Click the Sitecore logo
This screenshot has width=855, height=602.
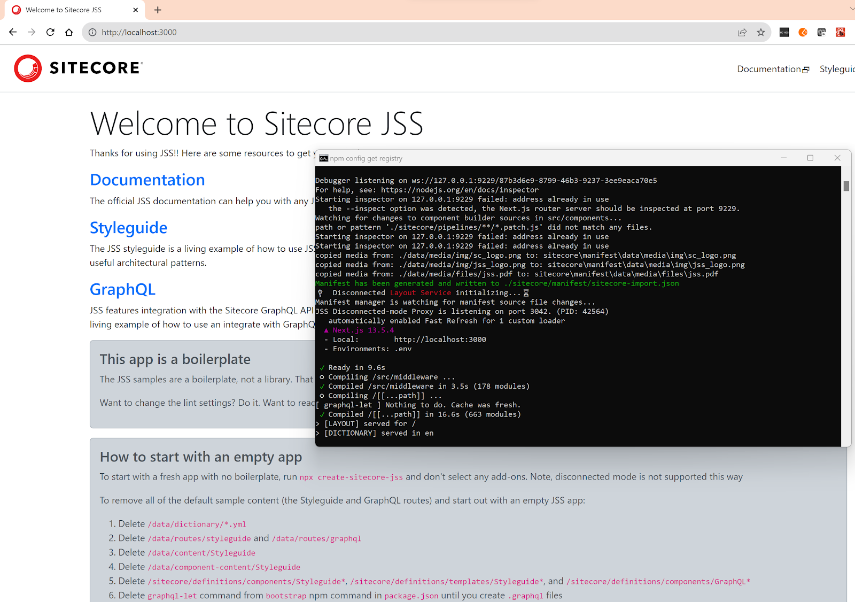(79, 68)
